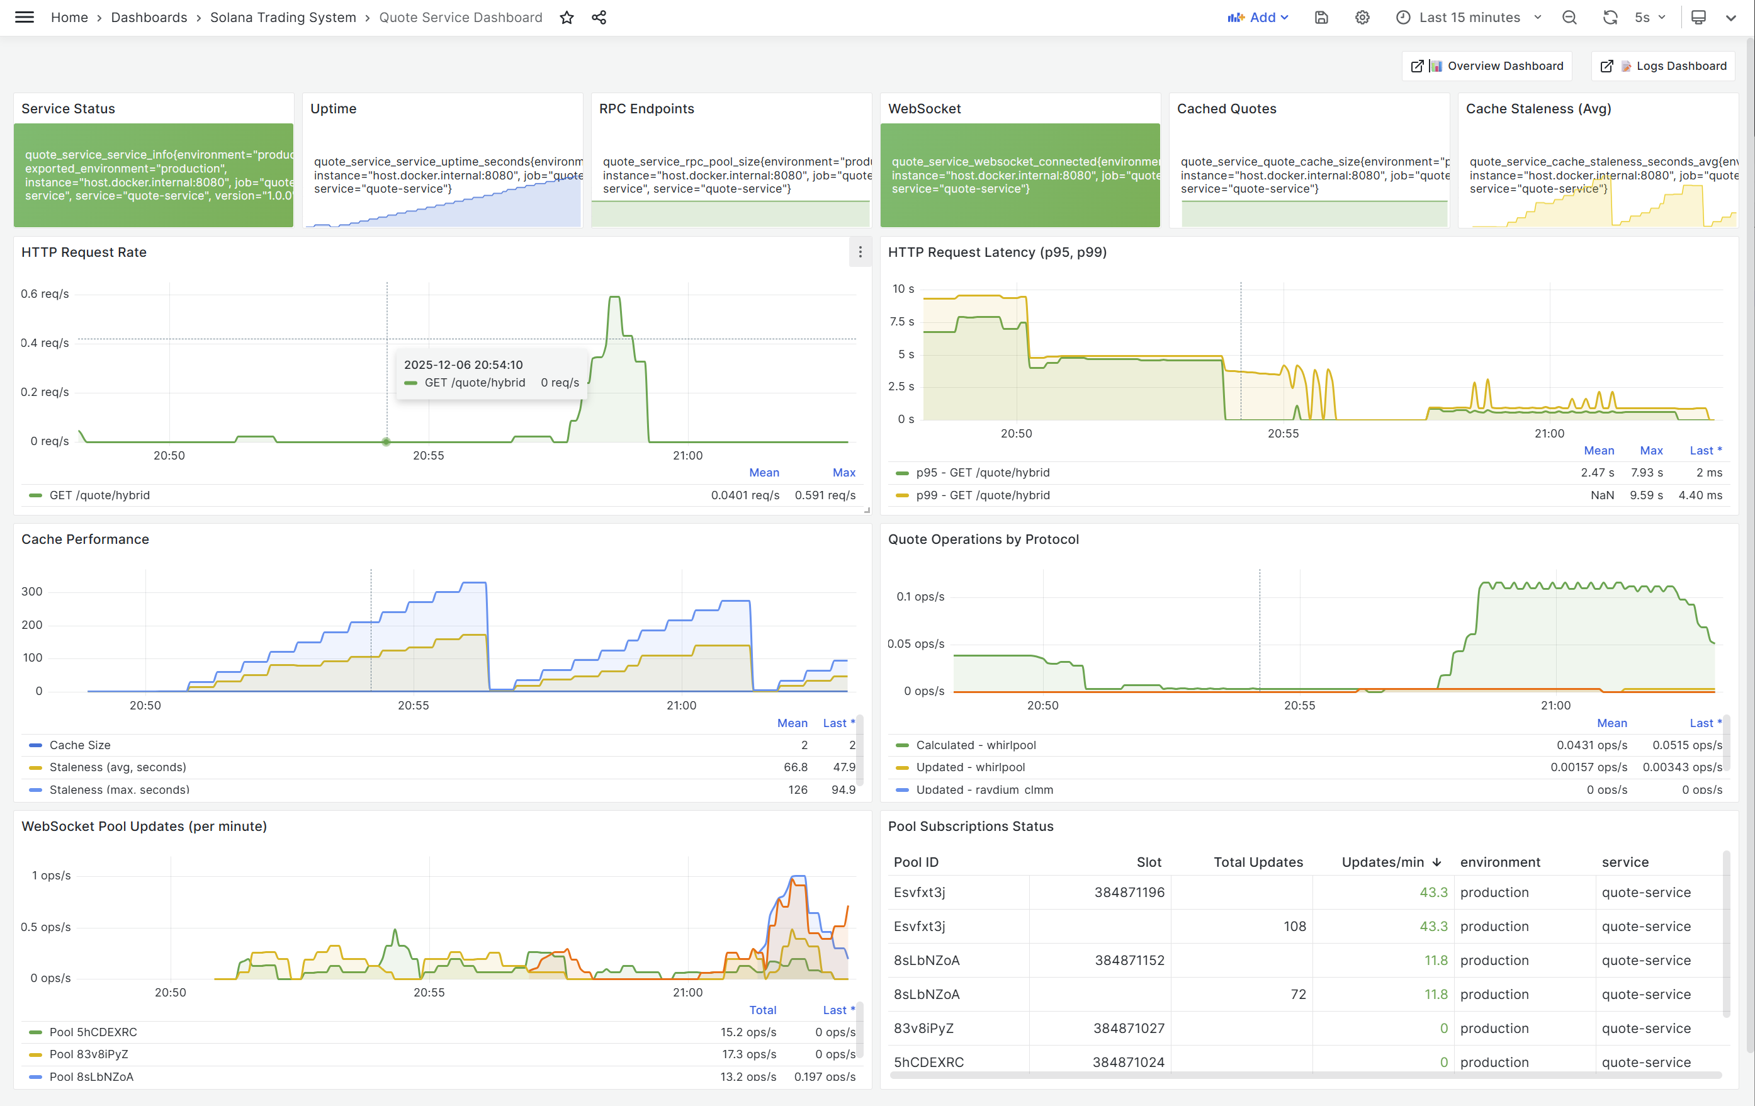Zoom out the time range
Image resolution: width=1755 pixels, height=1106 pixels.
click(x=1569, y=17)
